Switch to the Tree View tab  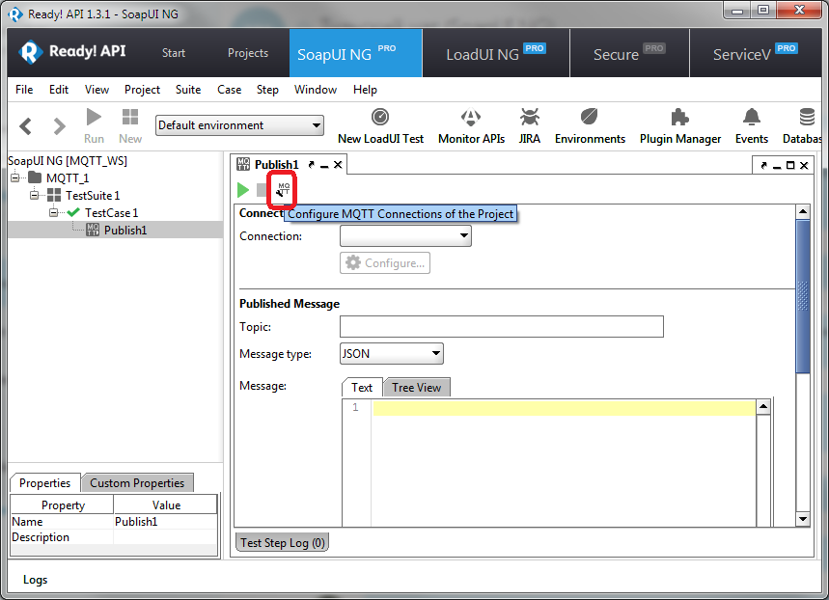(417, 388)
